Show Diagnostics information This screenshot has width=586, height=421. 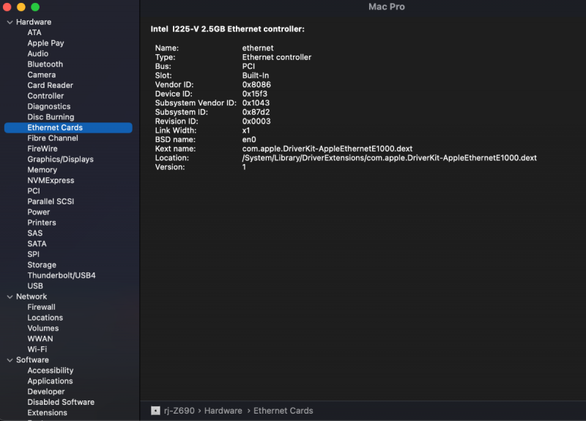(49, 106)
